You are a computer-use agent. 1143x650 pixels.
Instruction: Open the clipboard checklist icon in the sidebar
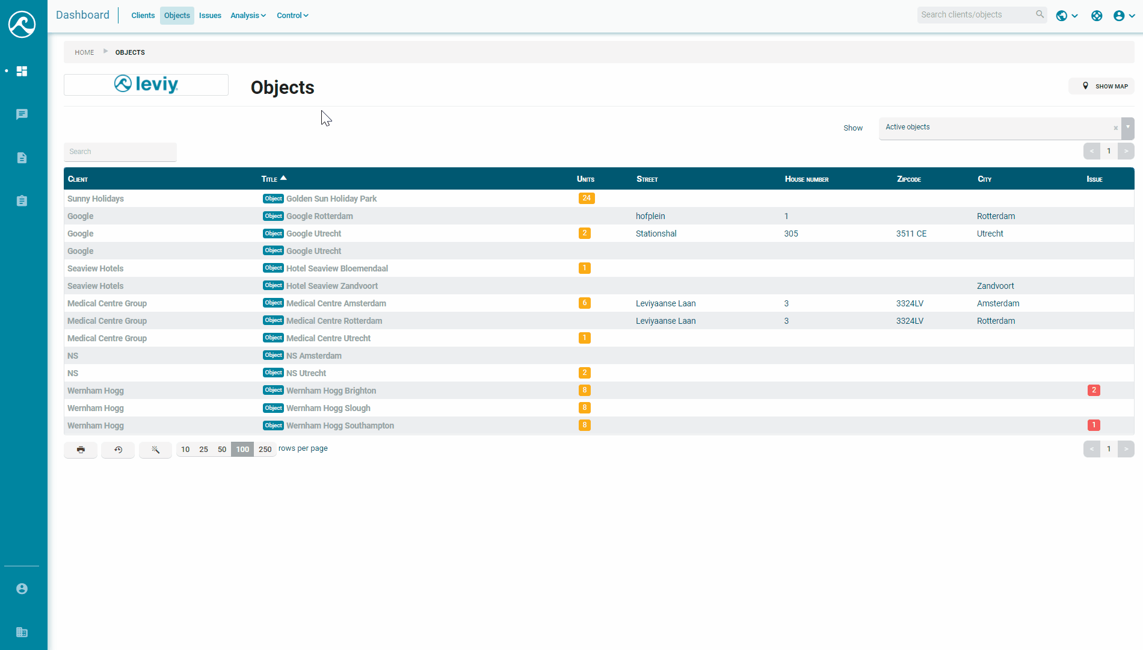(22, 200)
